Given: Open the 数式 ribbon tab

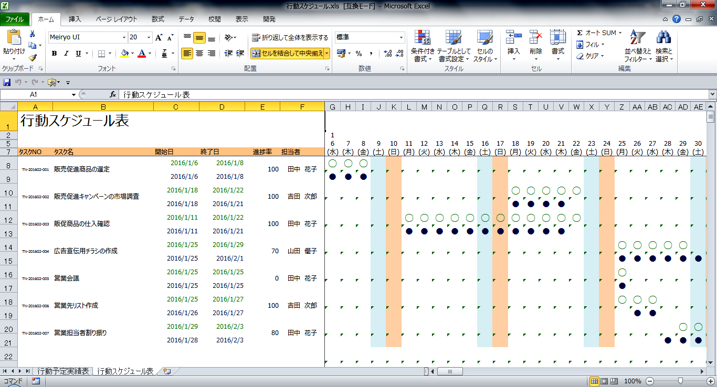Looking at the screenshot, I should 157,19.
